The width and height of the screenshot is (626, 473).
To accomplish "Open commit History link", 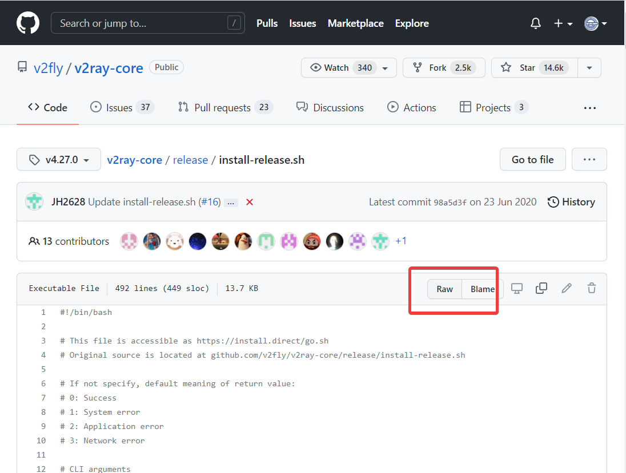I will pyautogui.click(x=571, y=202).
